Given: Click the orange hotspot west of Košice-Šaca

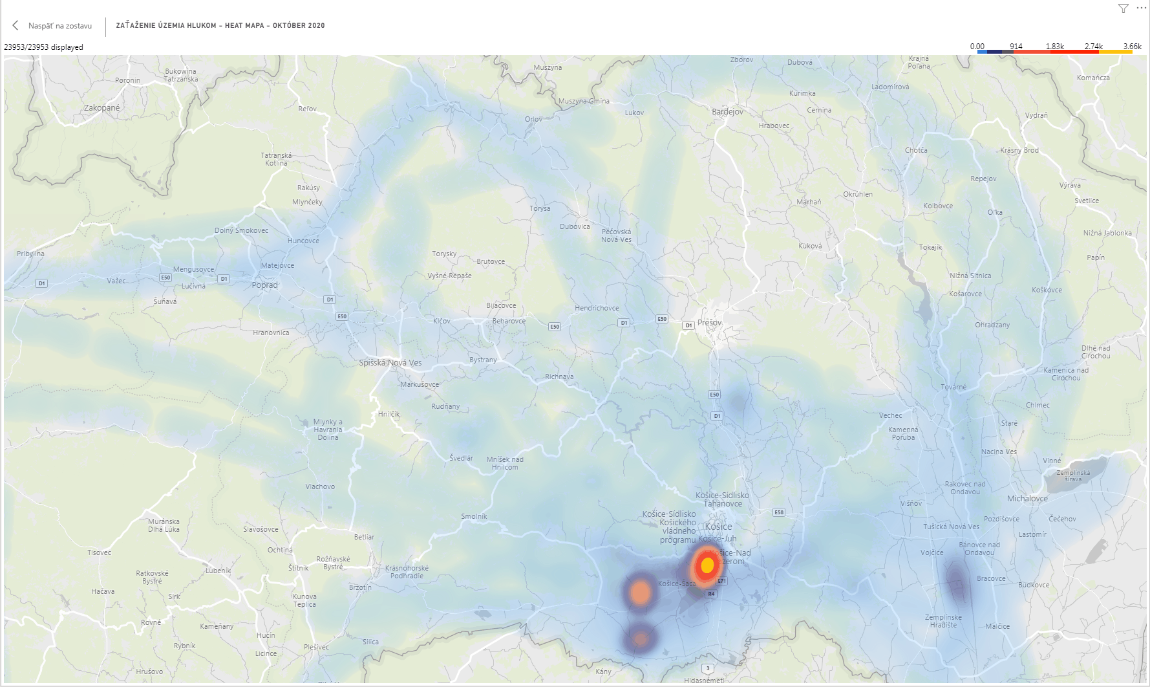Looking at the screenshot, I should [x=640, y=593].
